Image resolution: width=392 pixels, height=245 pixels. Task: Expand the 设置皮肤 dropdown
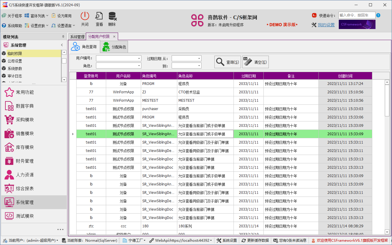tap(36, 26)
